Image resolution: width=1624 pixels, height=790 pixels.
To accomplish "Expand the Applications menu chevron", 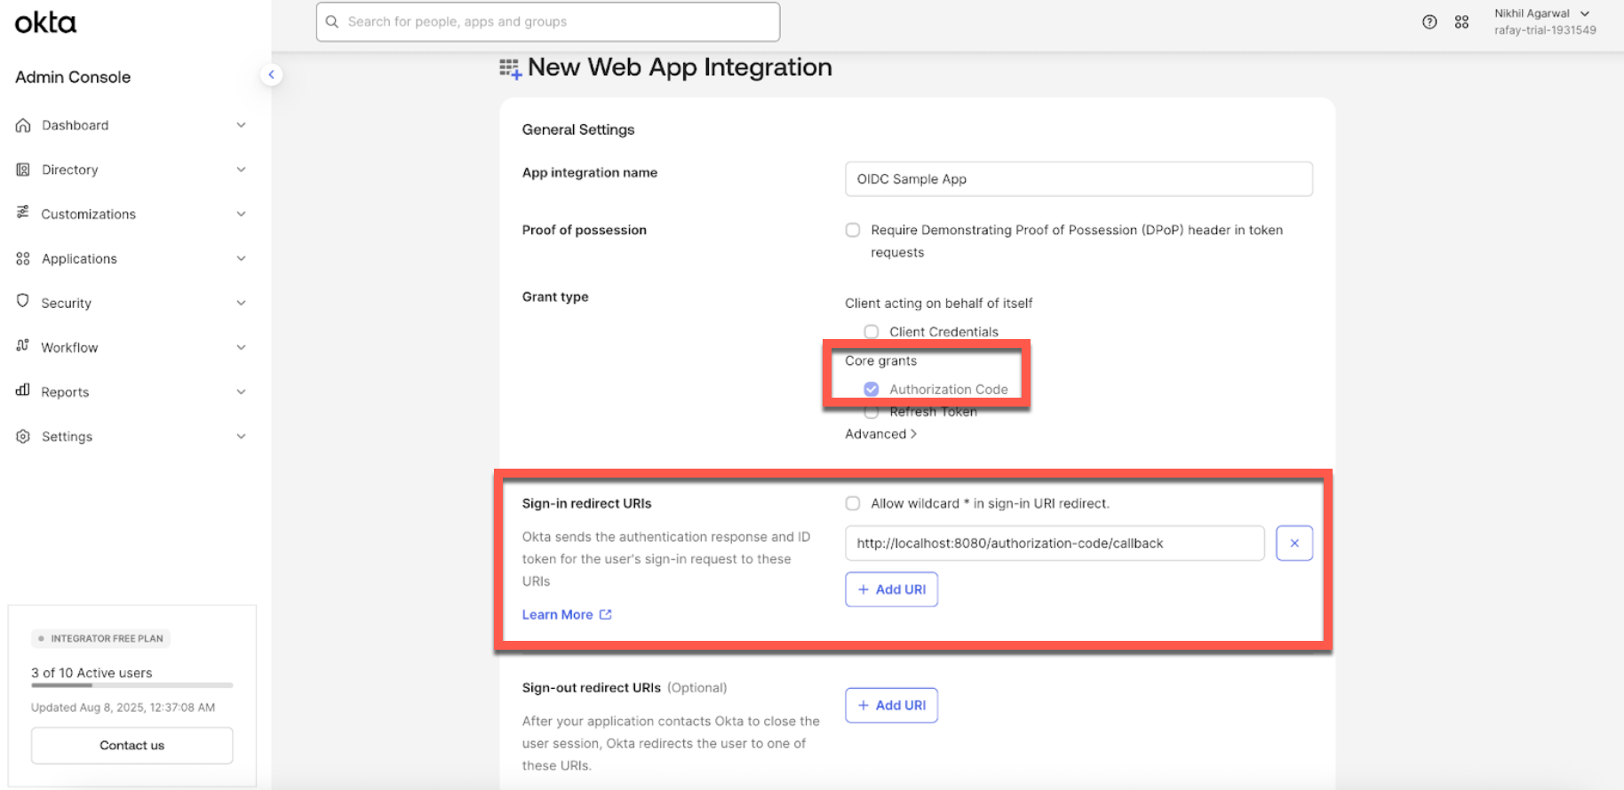I will 241,258.
